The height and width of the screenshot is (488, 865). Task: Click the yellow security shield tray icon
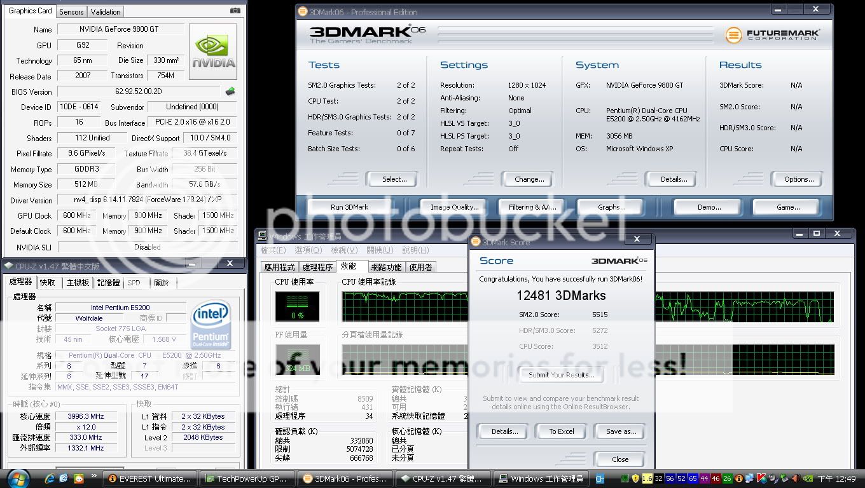tap(635, 478)
